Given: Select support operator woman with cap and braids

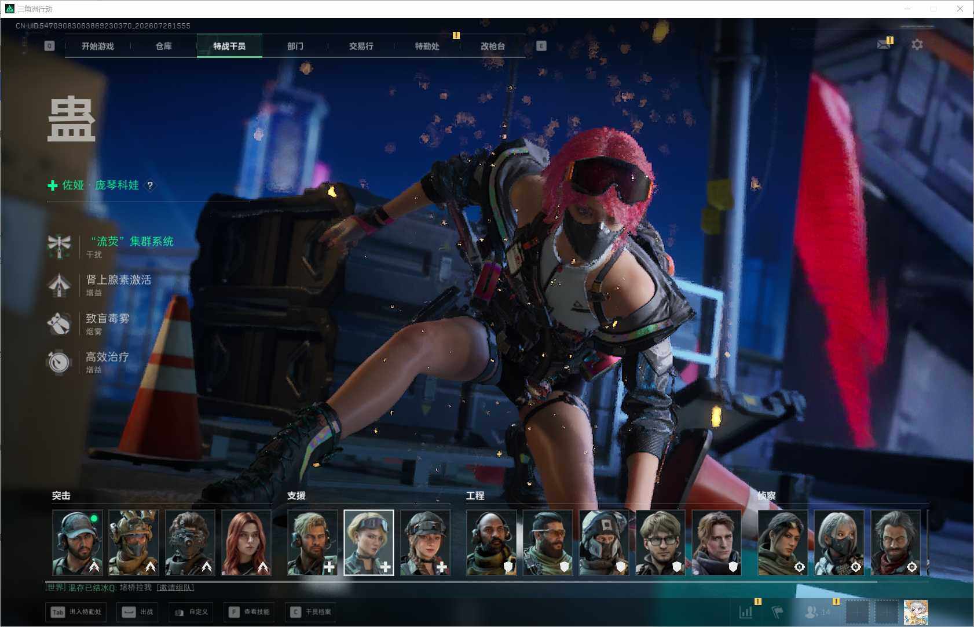Looking at the screenshot, I should tap(425, 542).
